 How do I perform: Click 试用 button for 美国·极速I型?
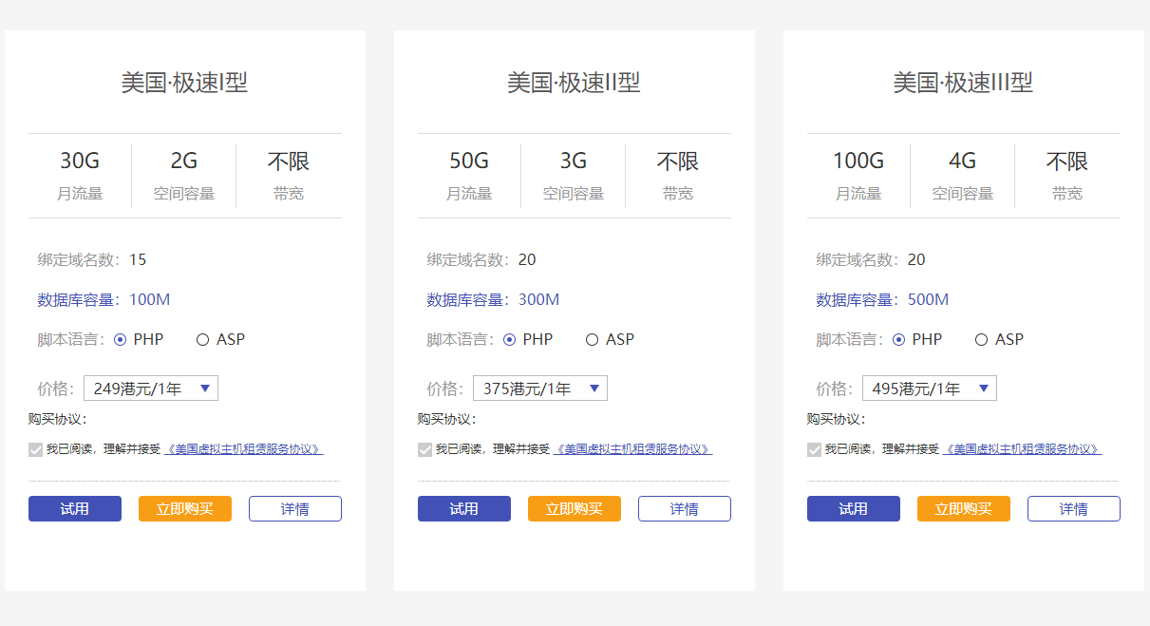click(75, 509)
